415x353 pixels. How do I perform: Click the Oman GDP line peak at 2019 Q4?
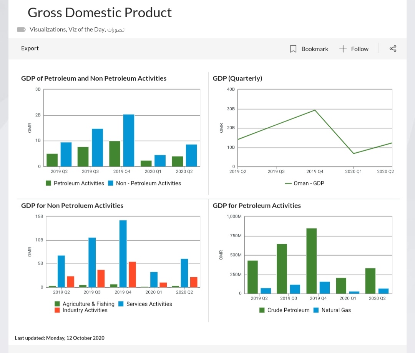[315, 110]
